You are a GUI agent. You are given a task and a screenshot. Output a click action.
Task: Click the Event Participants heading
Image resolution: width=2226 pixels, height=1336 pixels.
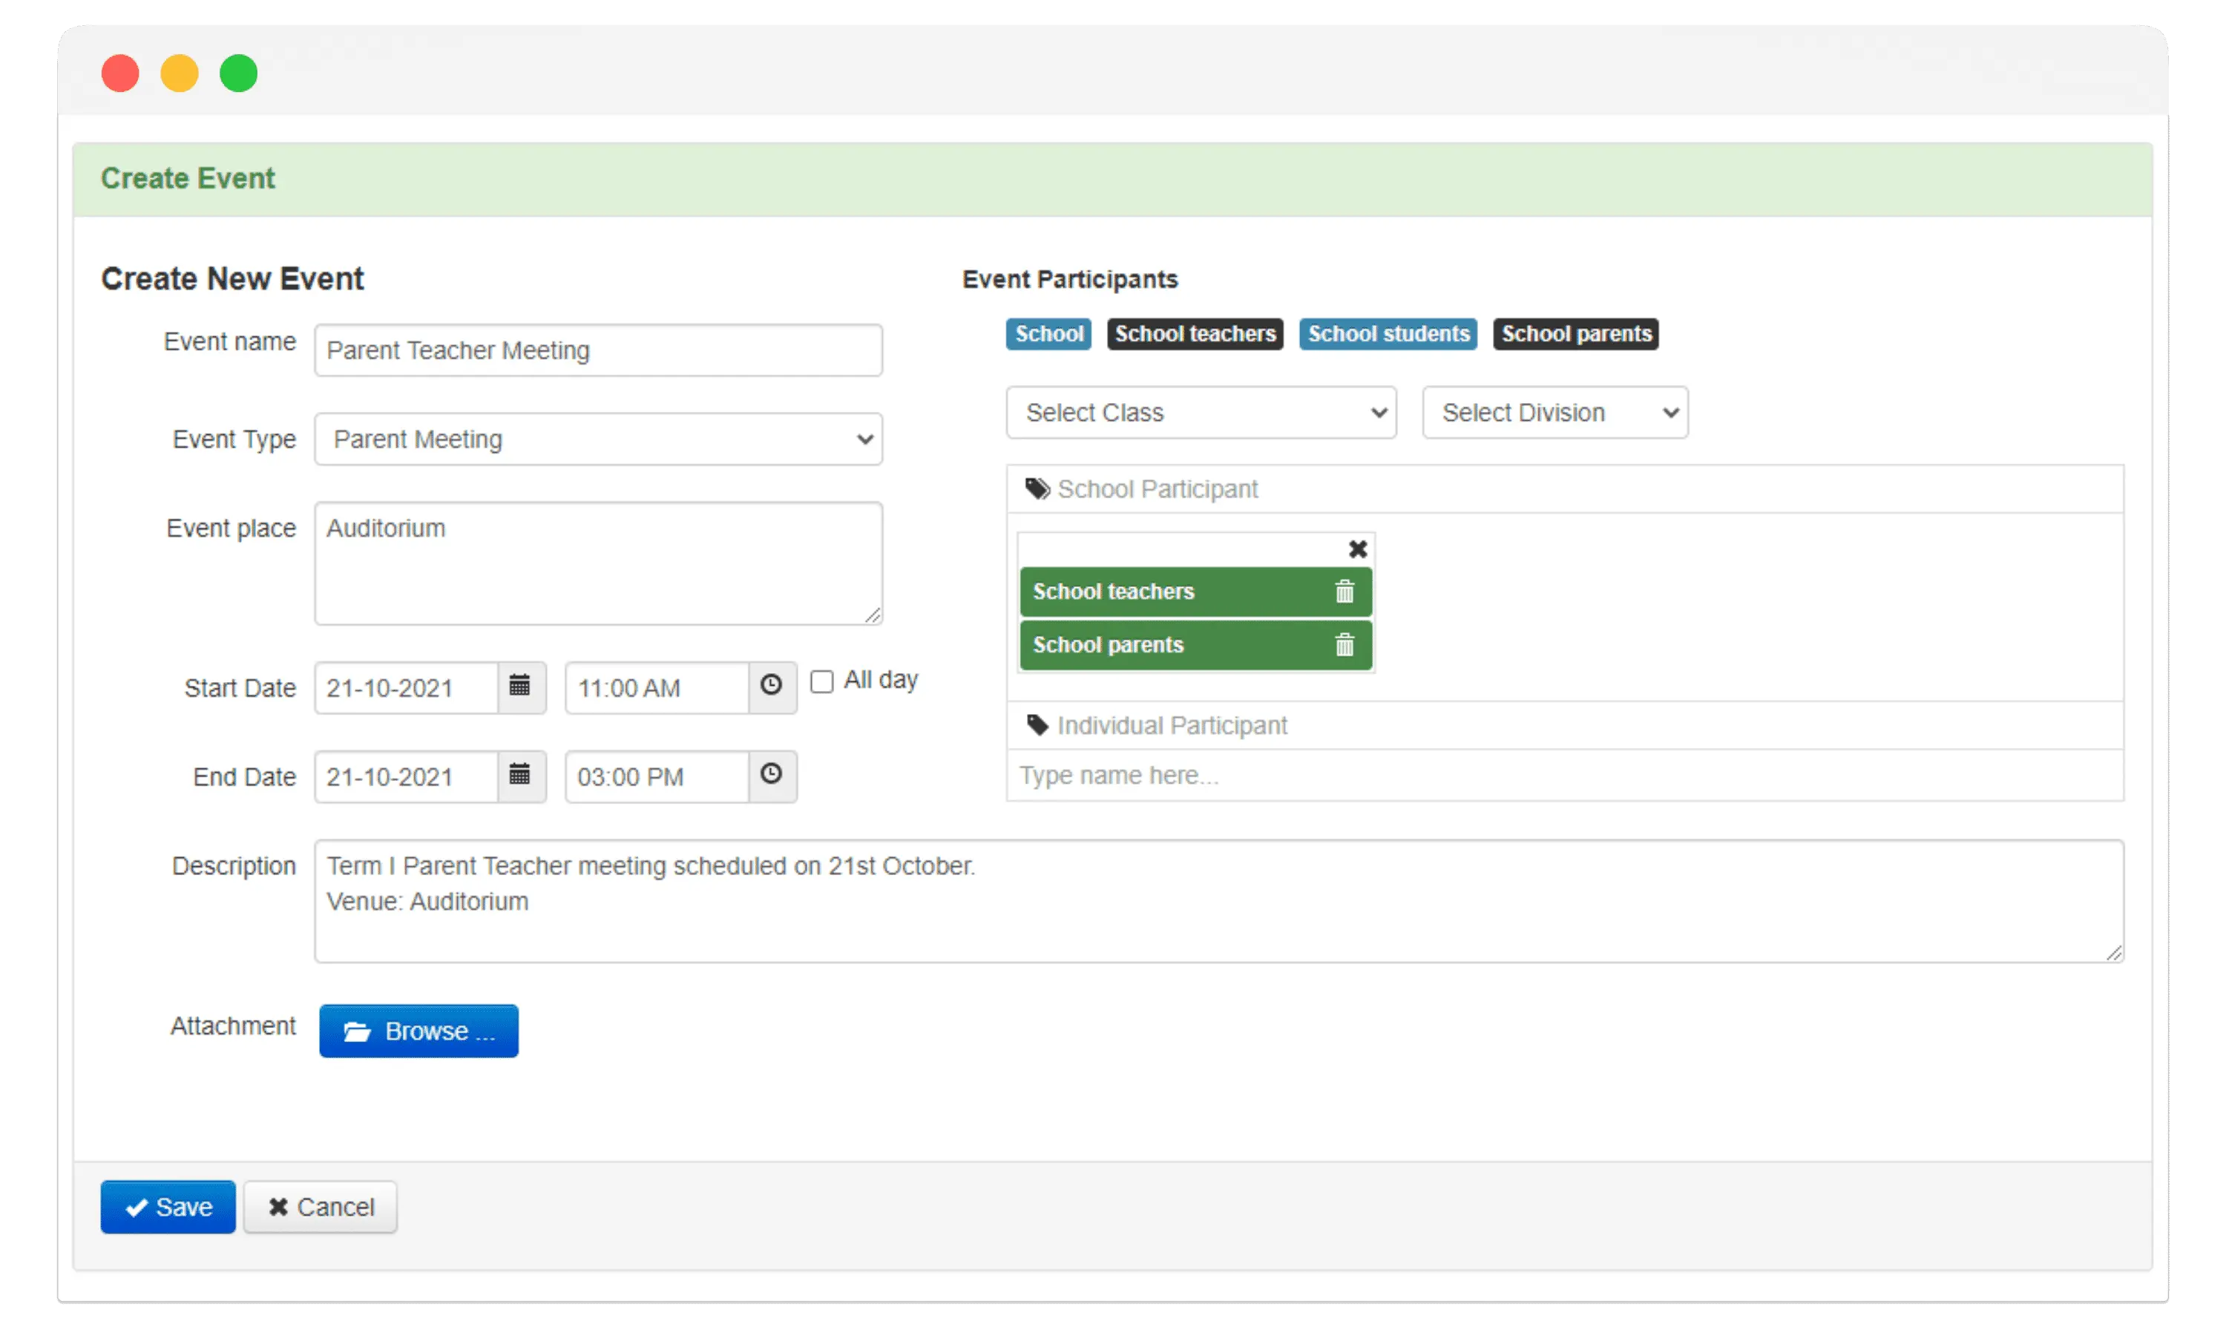click(1070, 279)
